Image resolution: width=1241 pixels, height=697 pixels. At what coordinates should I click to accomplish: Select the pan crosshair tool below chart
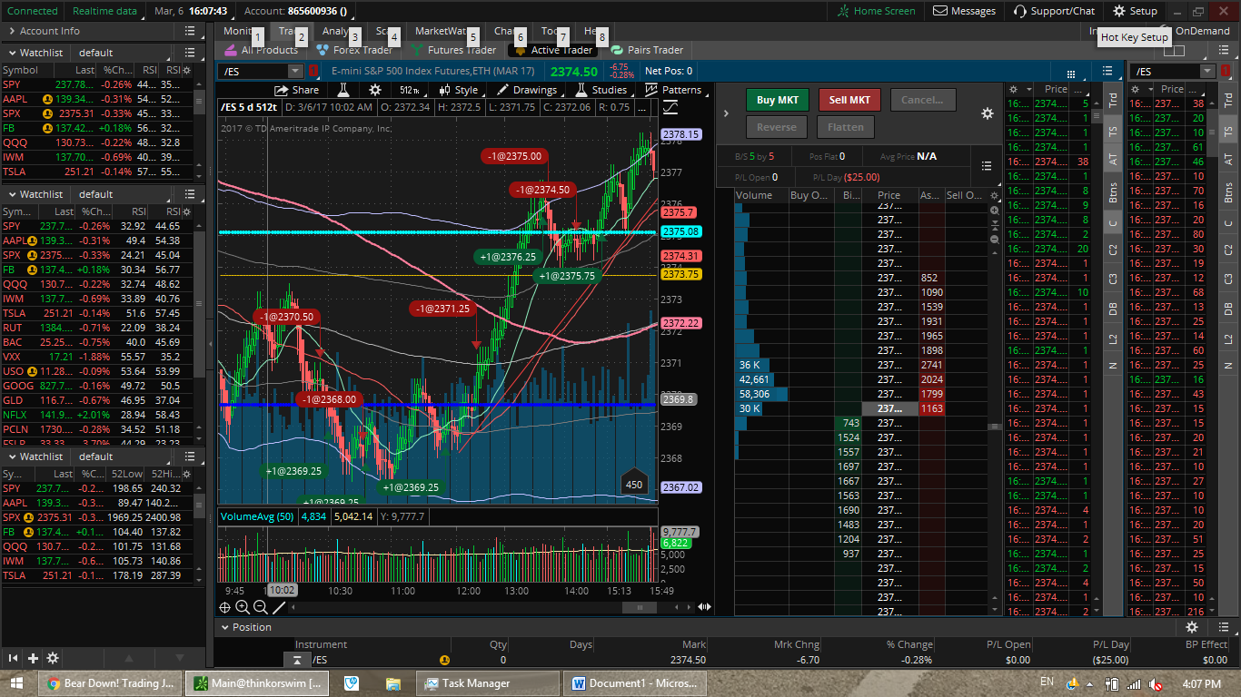(x=226, y=607)
